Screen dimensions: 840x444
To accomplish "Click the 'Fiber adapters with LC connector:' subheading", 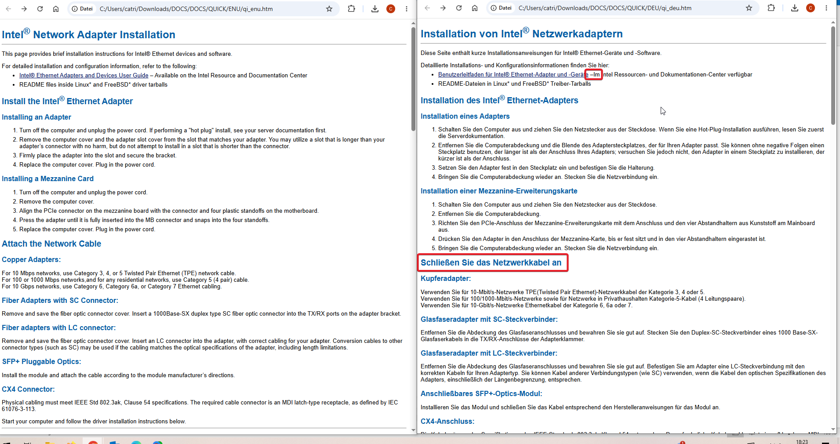I will pos(59,328).
